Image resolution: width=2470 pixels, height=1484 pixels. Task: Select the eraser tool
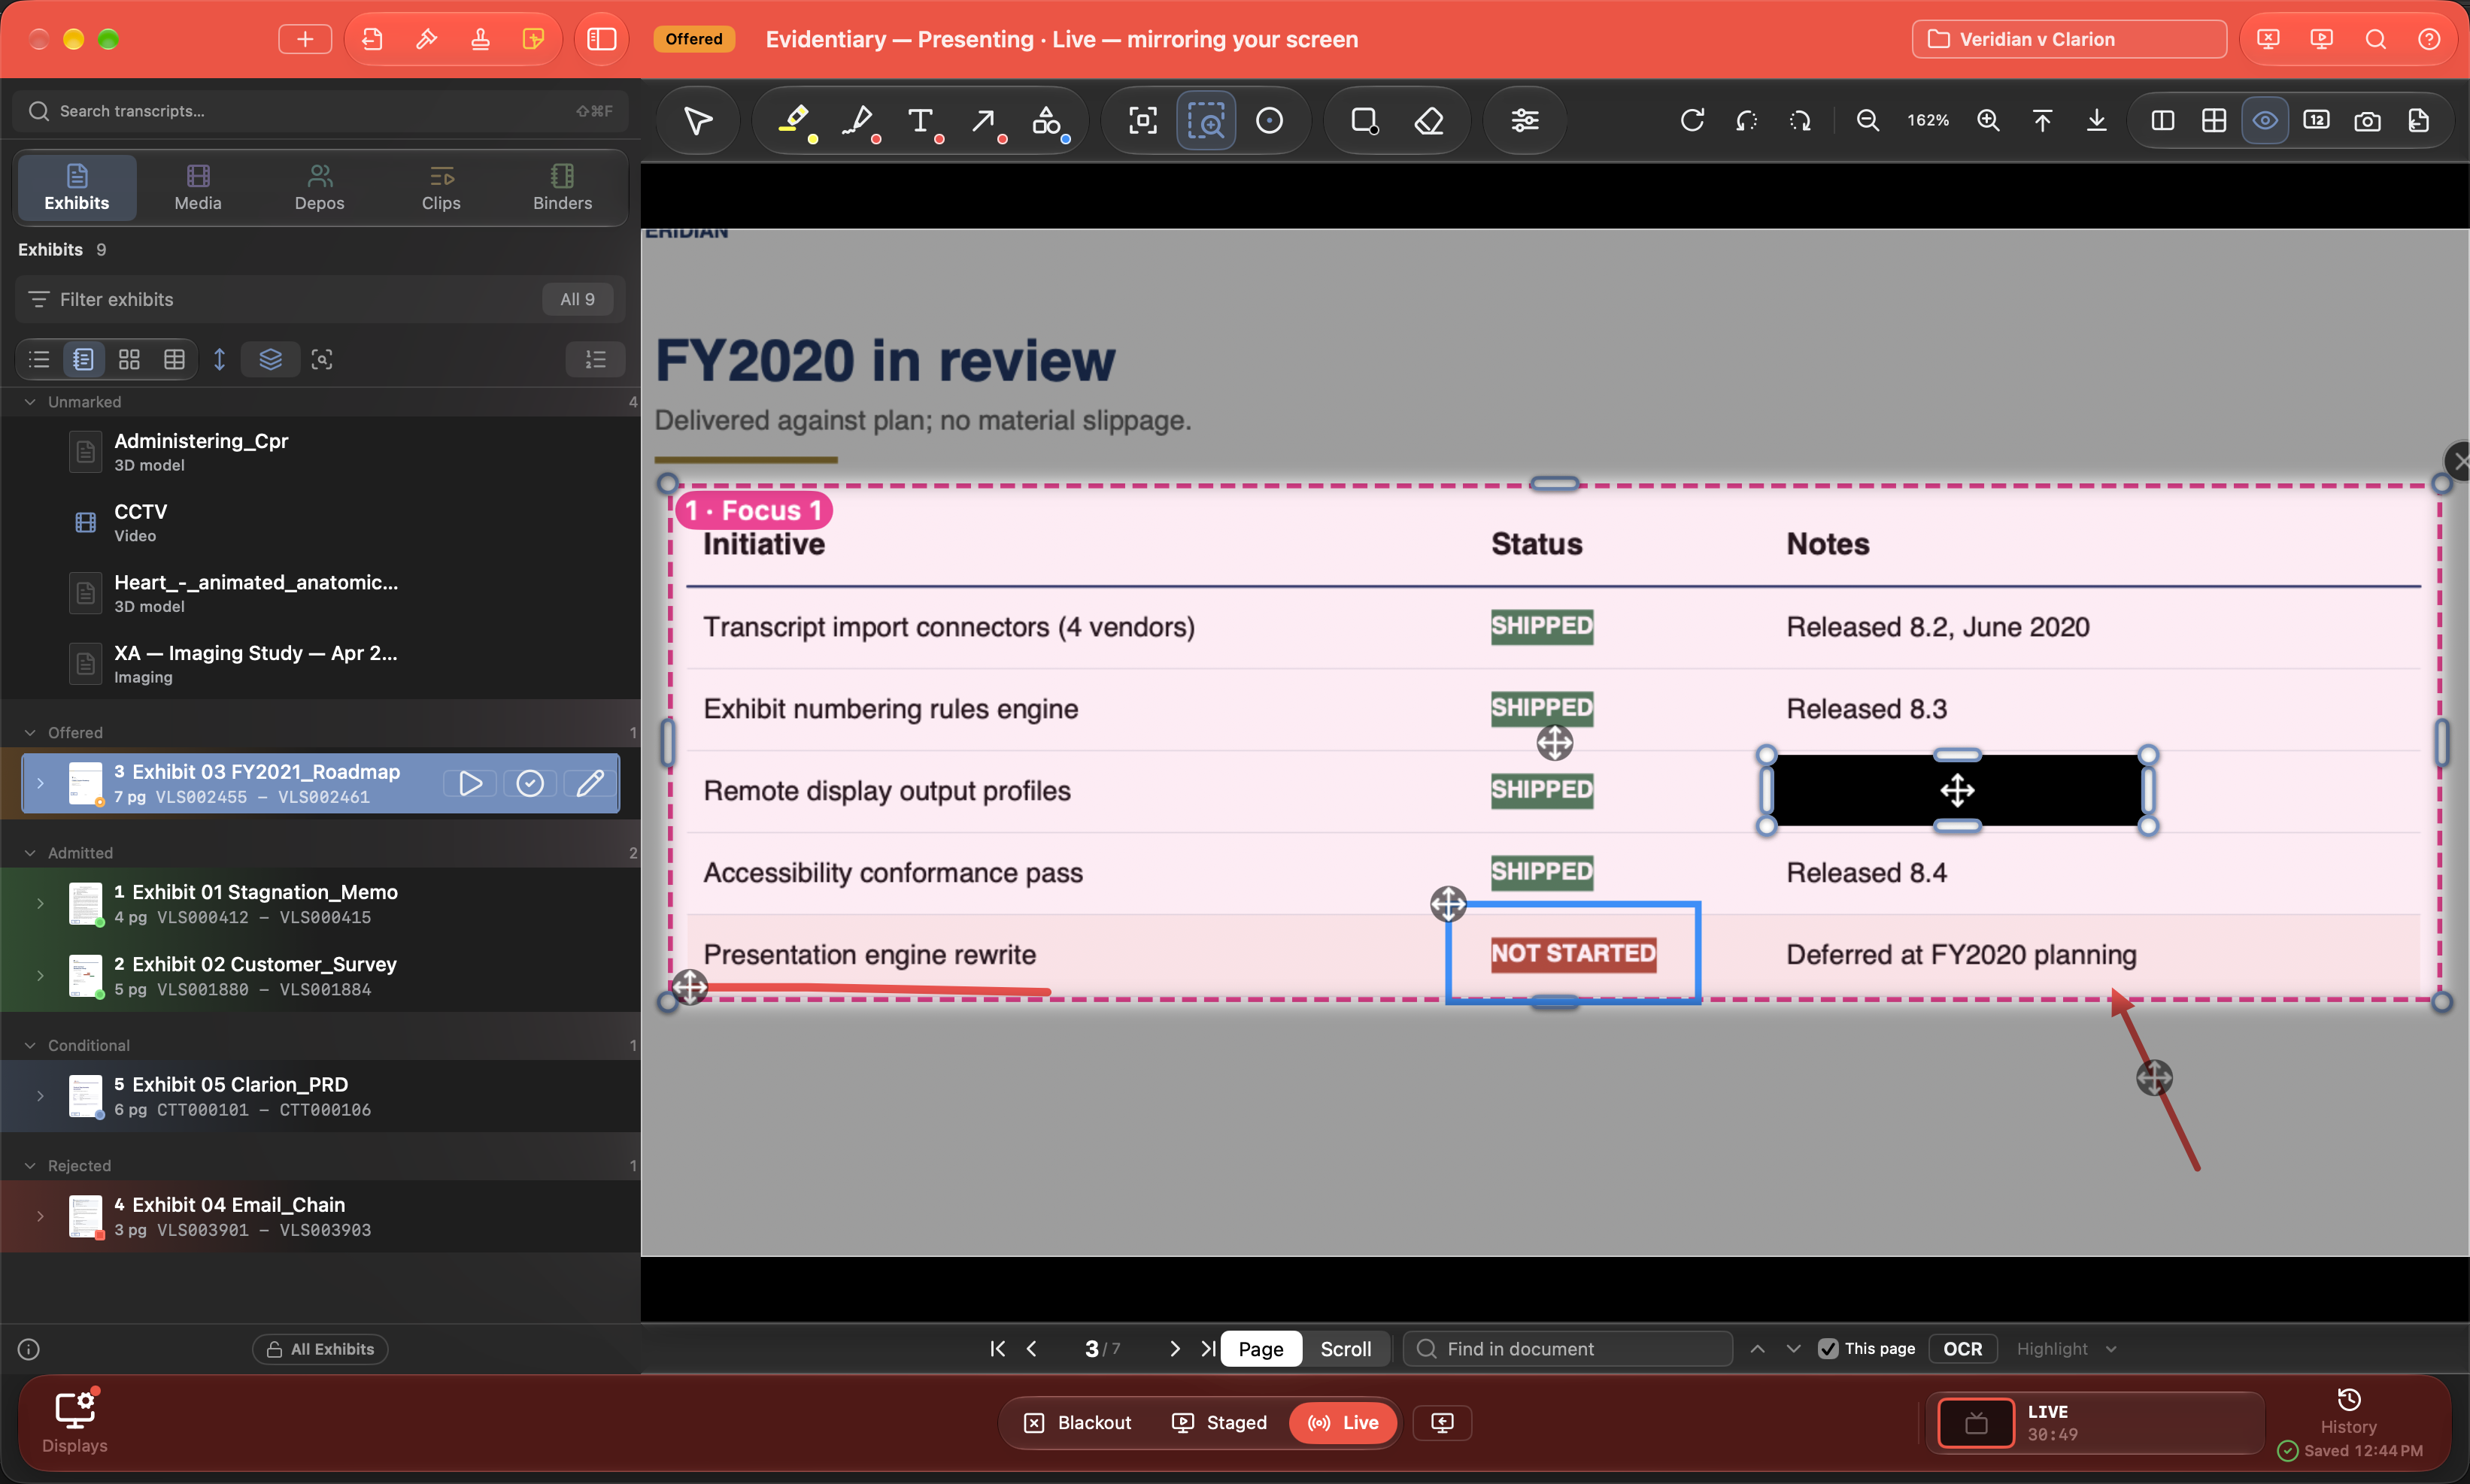(x=1428, y=121)
